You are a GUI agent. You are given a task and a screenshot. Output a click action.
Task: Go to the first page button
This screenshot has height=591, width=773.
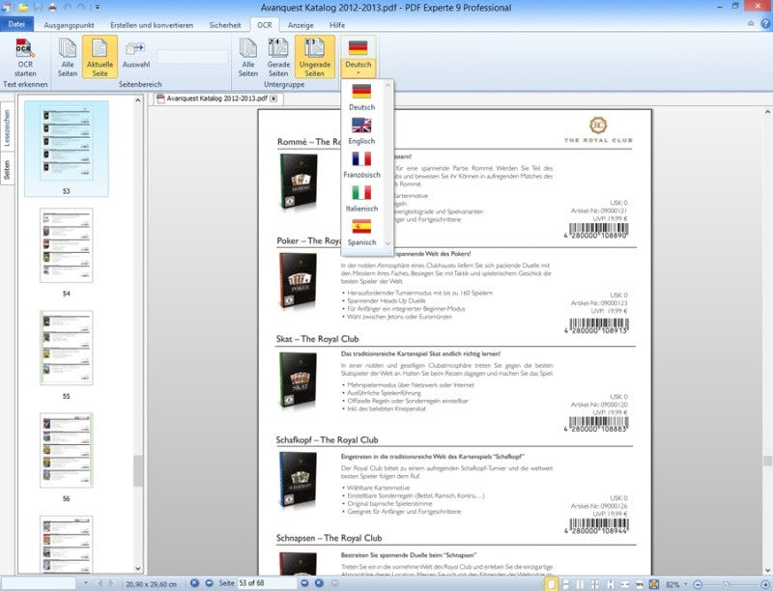pos(195,583)
